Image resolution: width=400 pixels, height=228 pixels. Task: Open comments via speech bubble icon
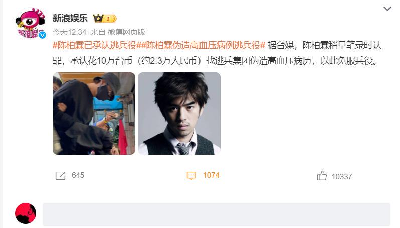coord(191,176)
